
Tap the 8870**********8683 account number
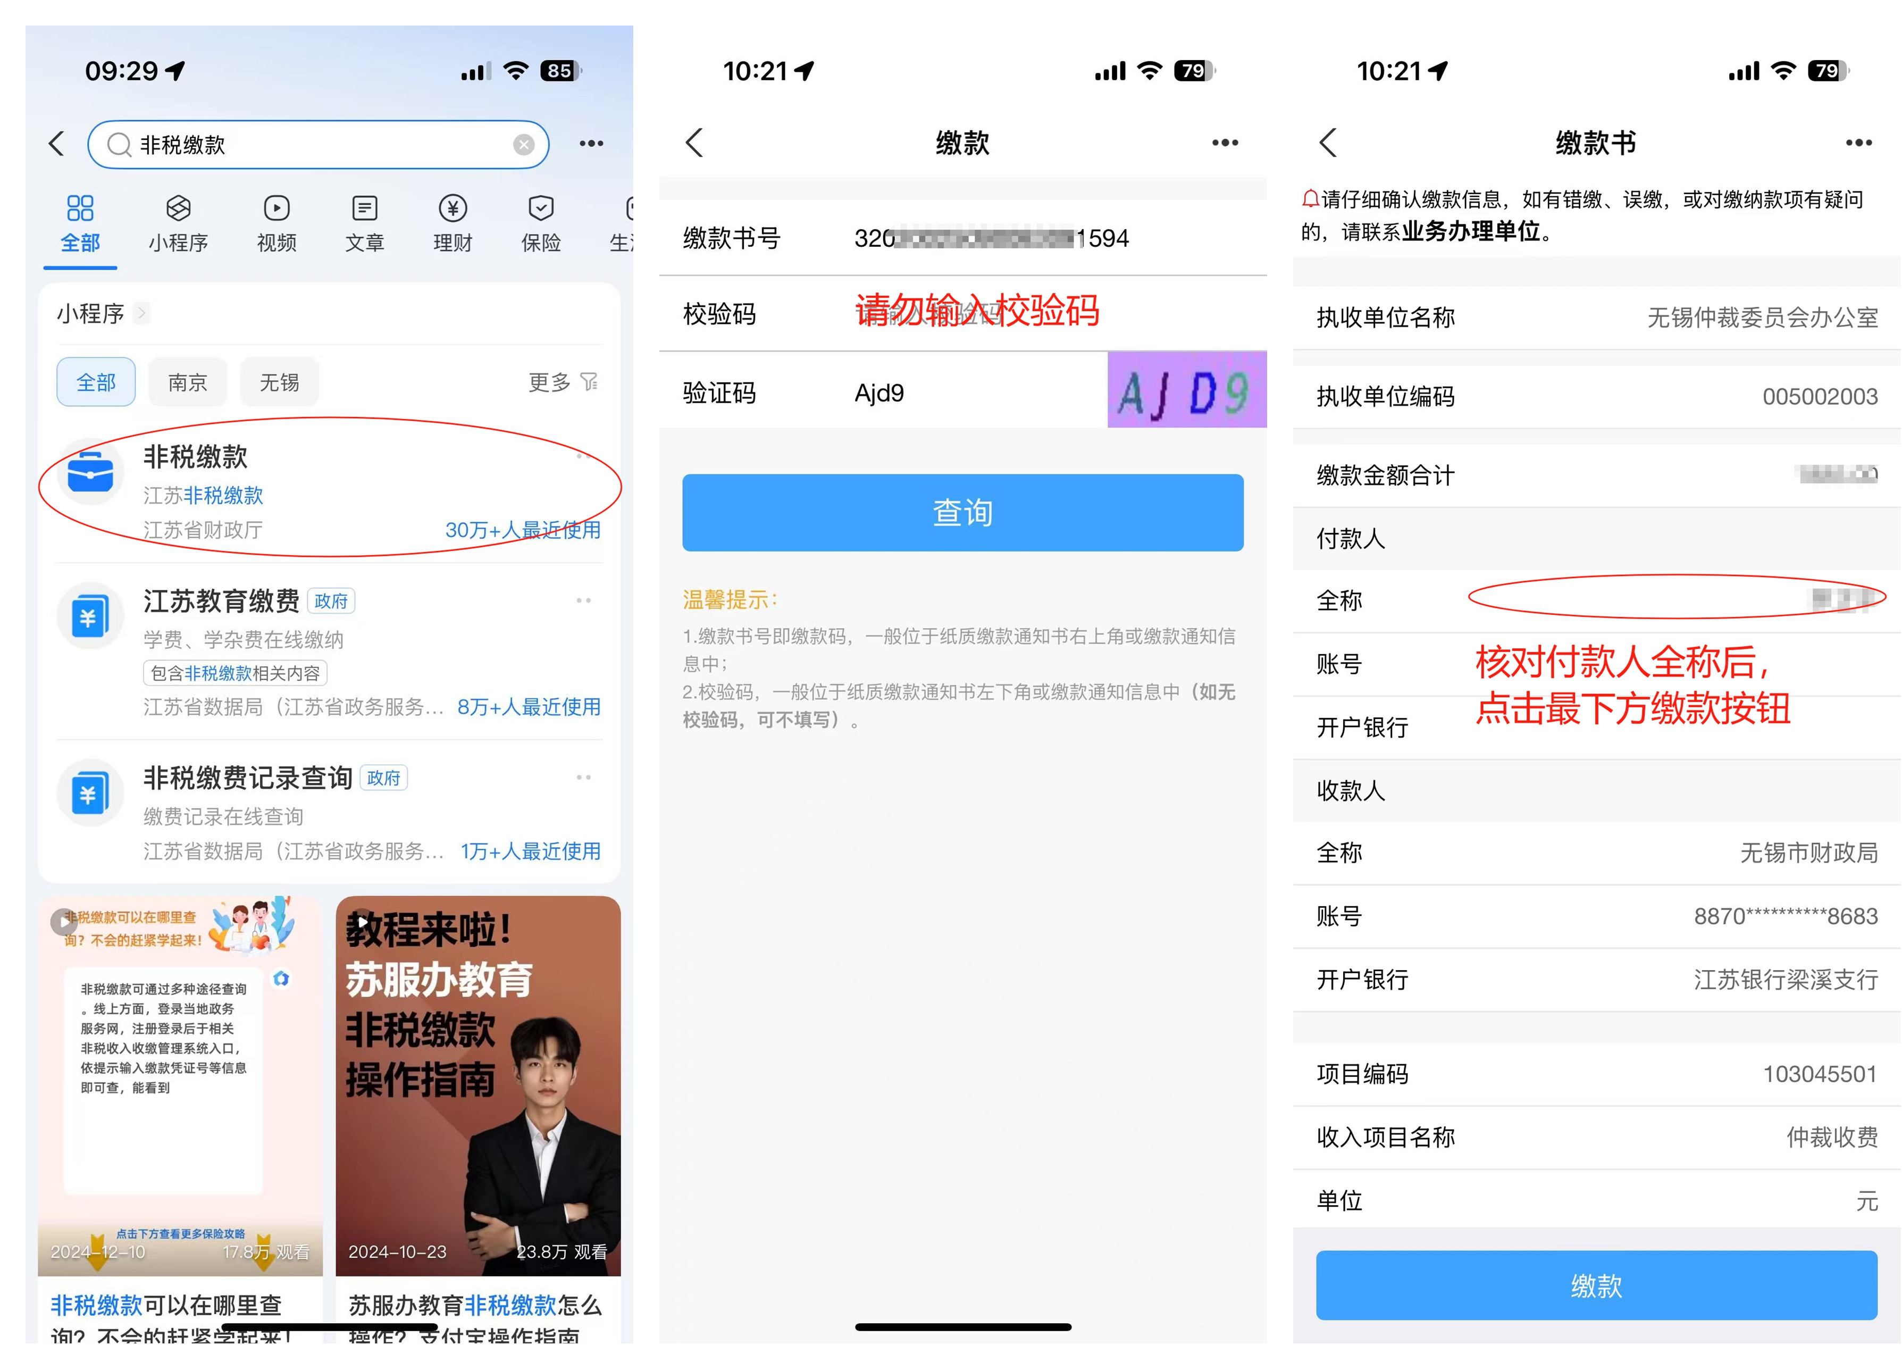coord(1786,916)
